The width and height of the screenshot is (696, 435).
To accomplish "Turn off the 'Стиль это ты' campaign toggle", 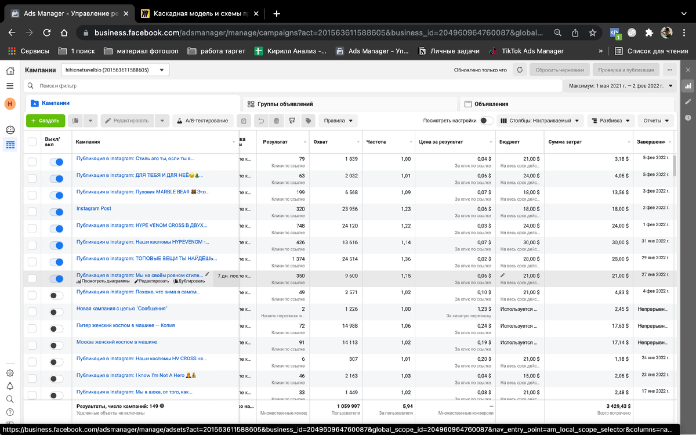I will [x=56, y=162].
